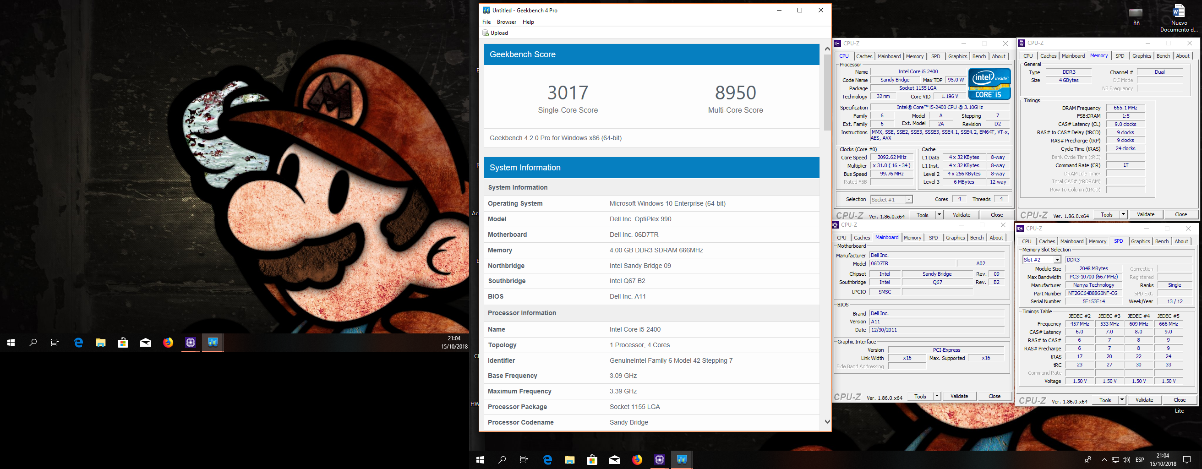1202x469 pixels.
Task: Click the Upload button in Geekbench toolbar
Action: pyautogui.click(x=496, y=33)
